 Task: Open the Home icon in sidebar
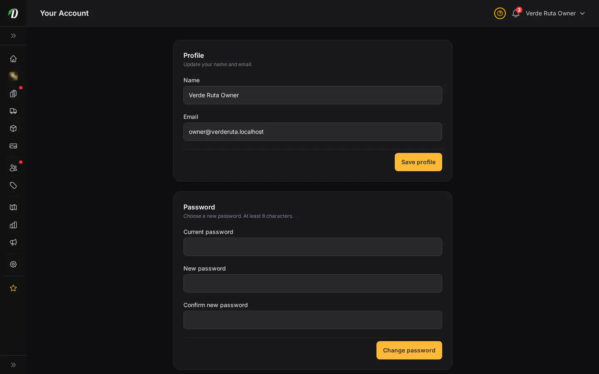[13, 59]
